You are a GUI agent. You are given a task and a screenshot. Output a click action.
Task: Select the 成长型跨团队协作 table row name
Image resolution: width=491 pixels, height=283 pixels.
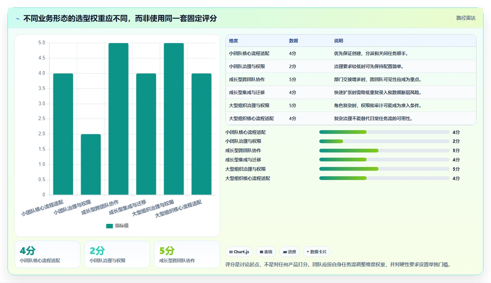247,80
